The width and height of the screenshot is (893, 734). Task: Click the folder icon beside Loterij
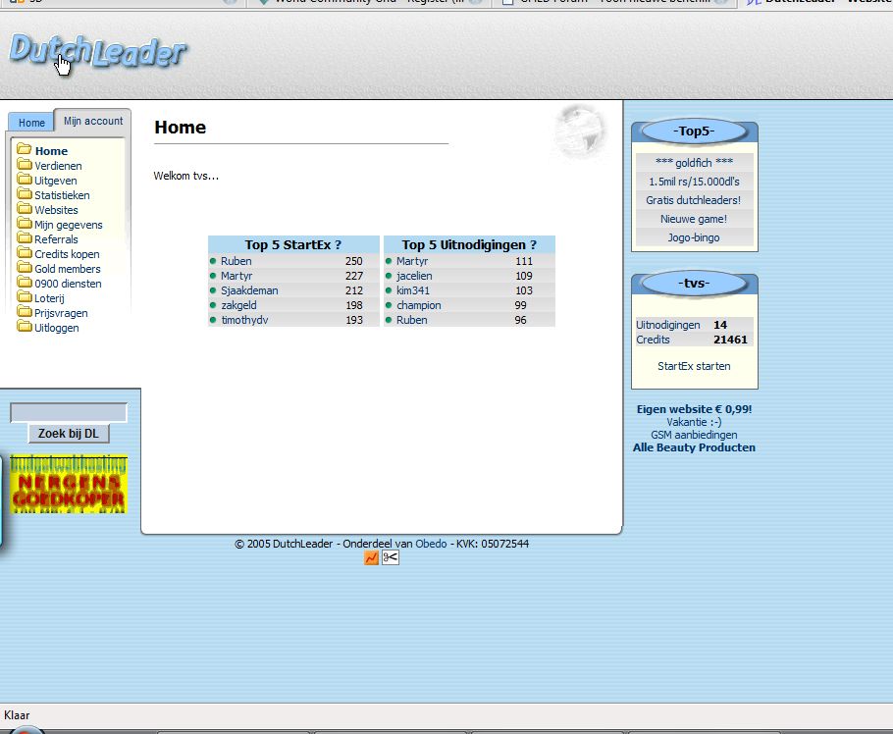click(x=25, y=296)
